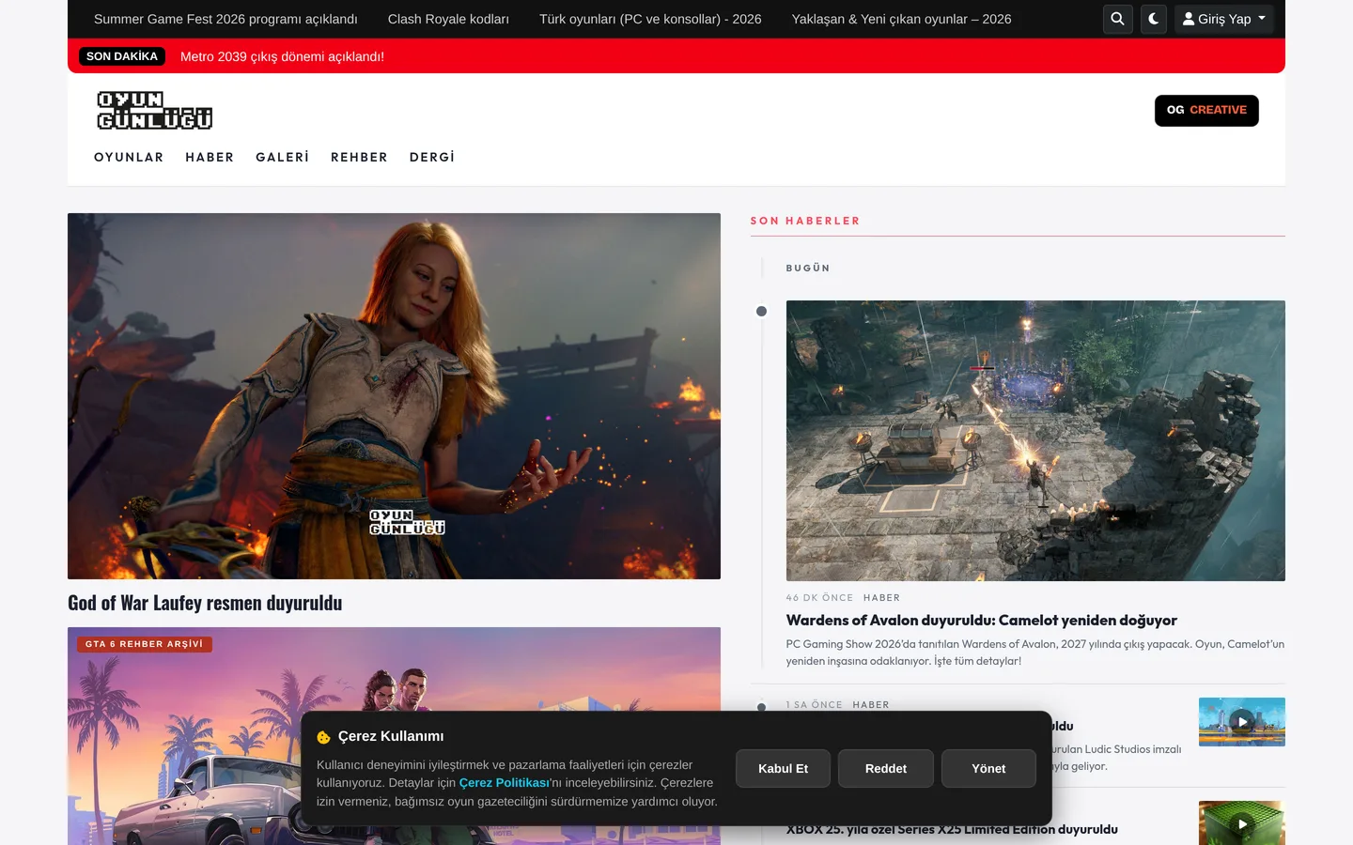Open the DERGİ menu item

[432, 158]
